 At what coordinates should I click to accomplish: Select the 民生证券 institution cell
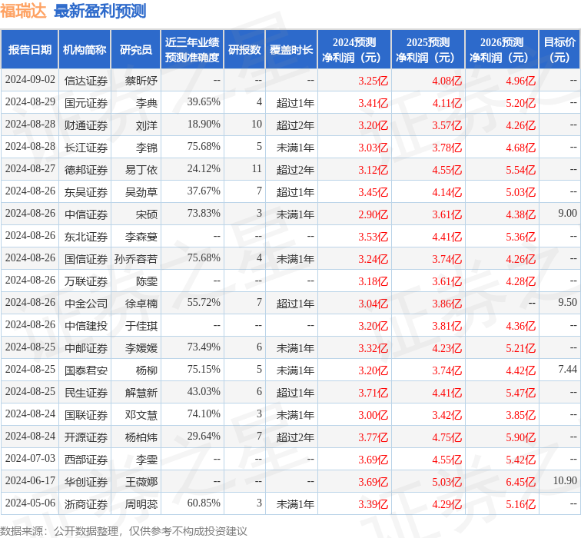click(x=86, y=392)
